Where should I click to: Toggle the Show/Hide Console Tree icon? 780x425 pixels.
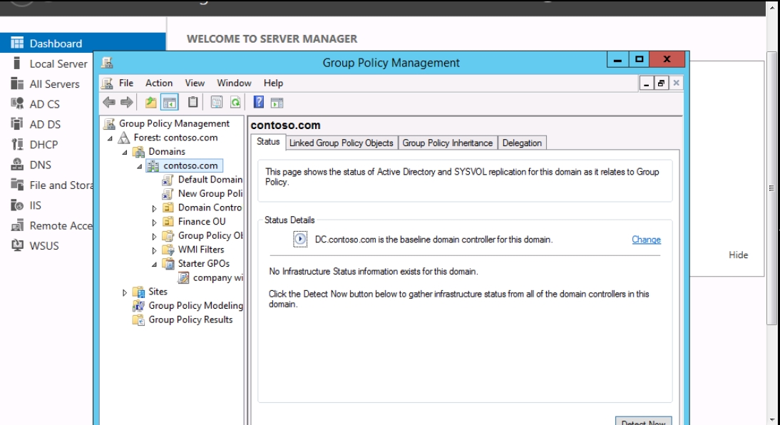coord(169,103)
